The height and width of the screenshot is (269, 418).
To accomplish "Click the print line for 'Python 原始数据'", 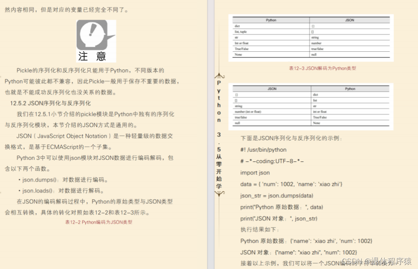I will [282, 207].
